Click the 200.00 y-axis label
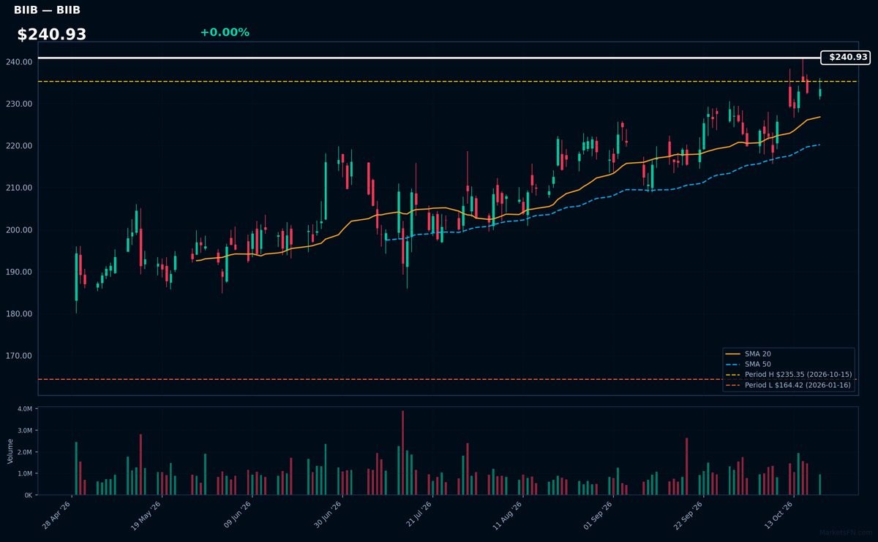 (x=20, y=230)
